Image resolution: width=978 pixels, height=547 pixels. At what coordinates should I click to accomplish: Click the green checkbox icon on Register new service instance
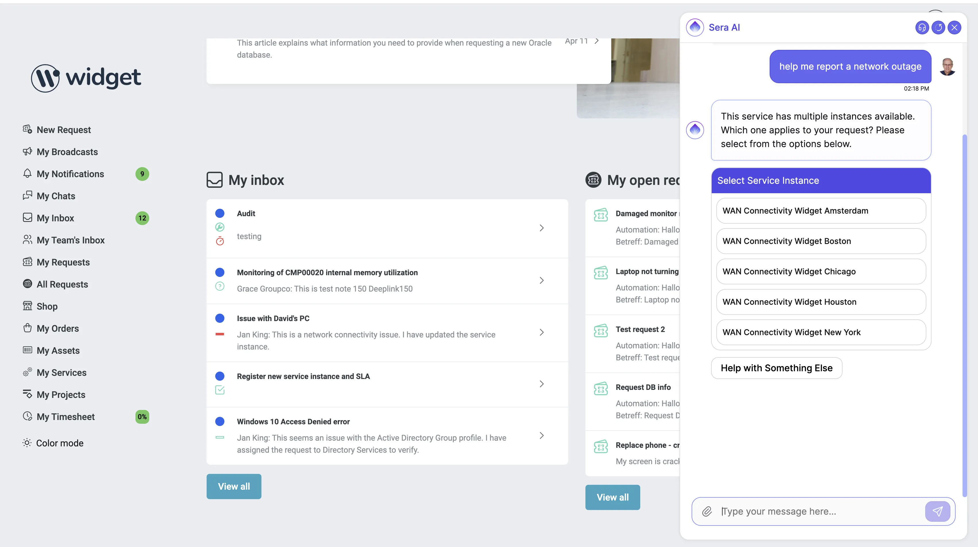(220, 390)
